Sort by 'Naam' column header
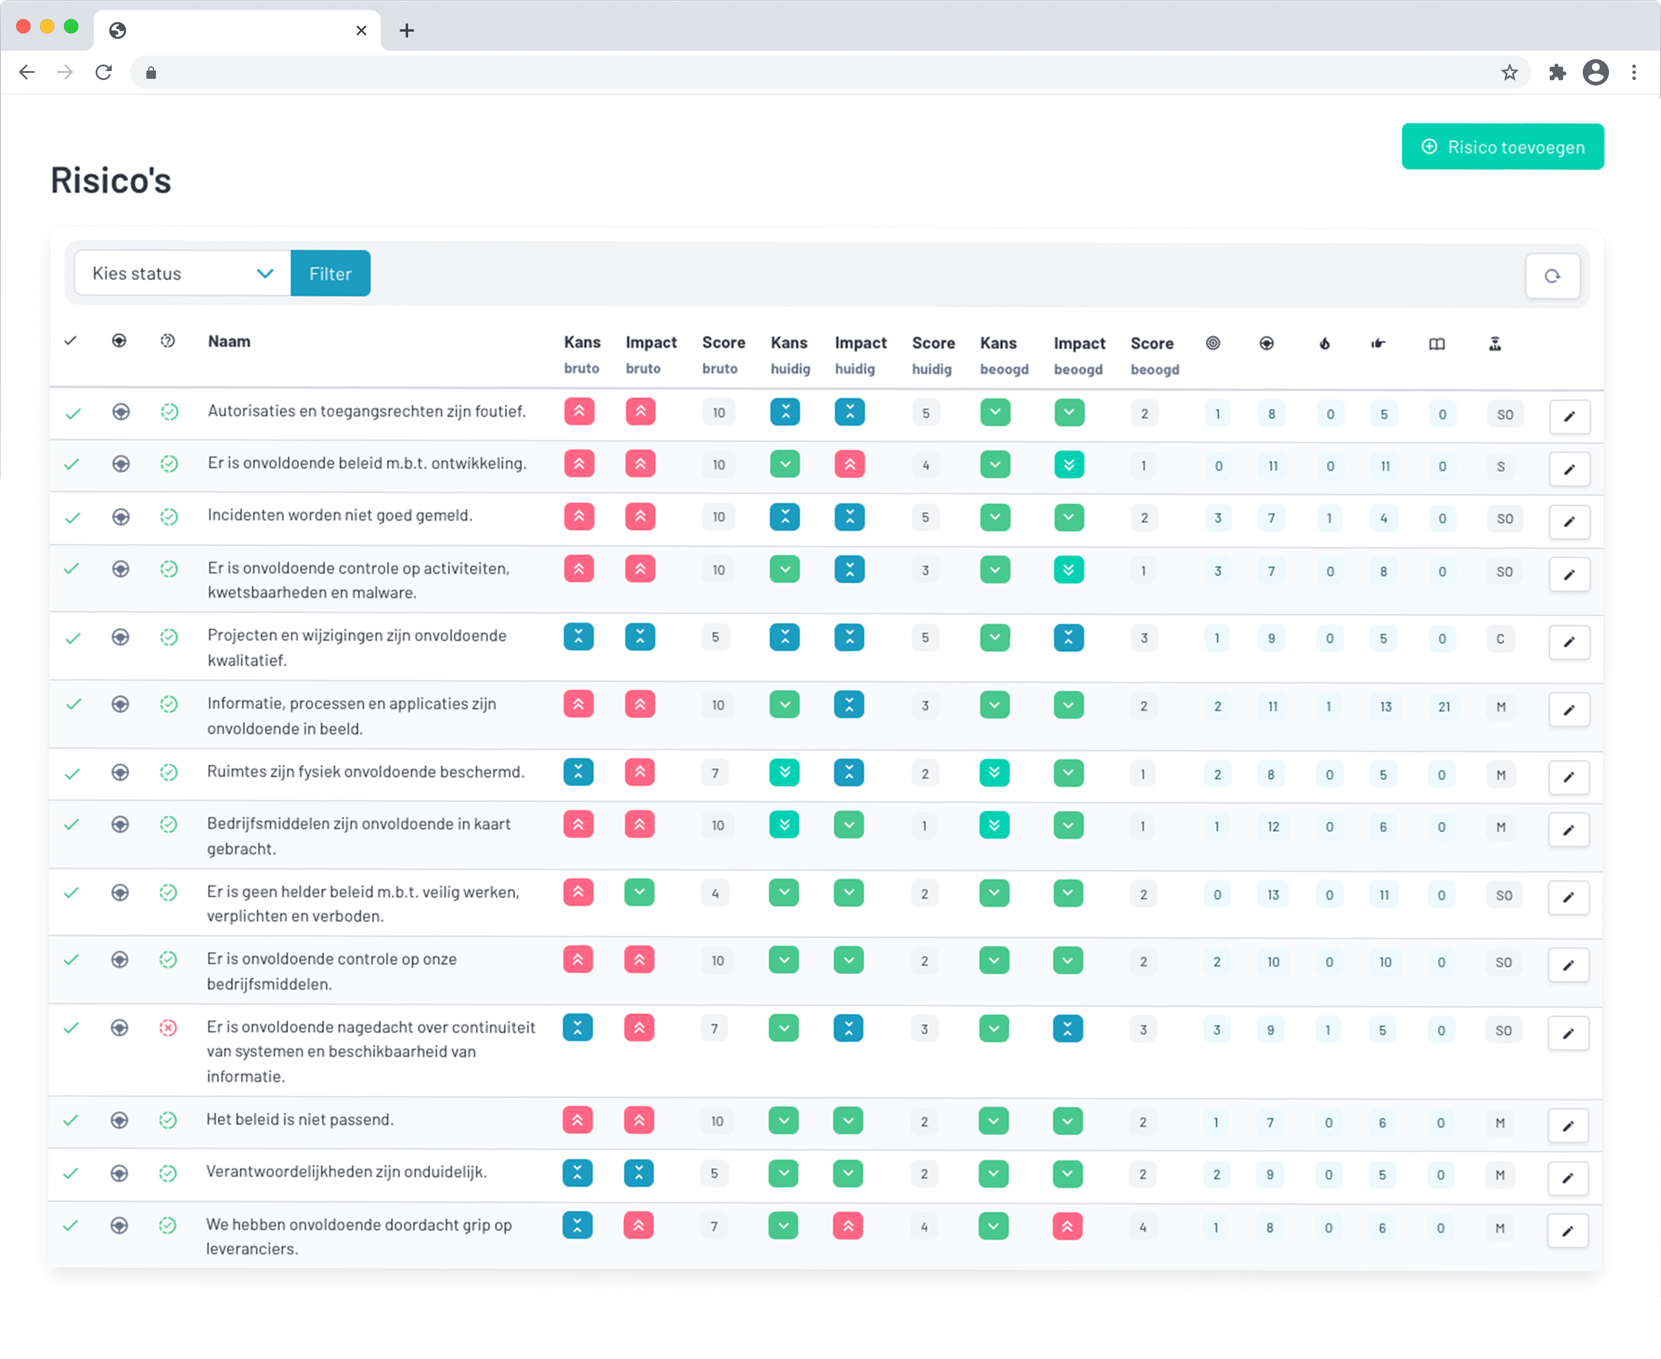 click(229, 341)
